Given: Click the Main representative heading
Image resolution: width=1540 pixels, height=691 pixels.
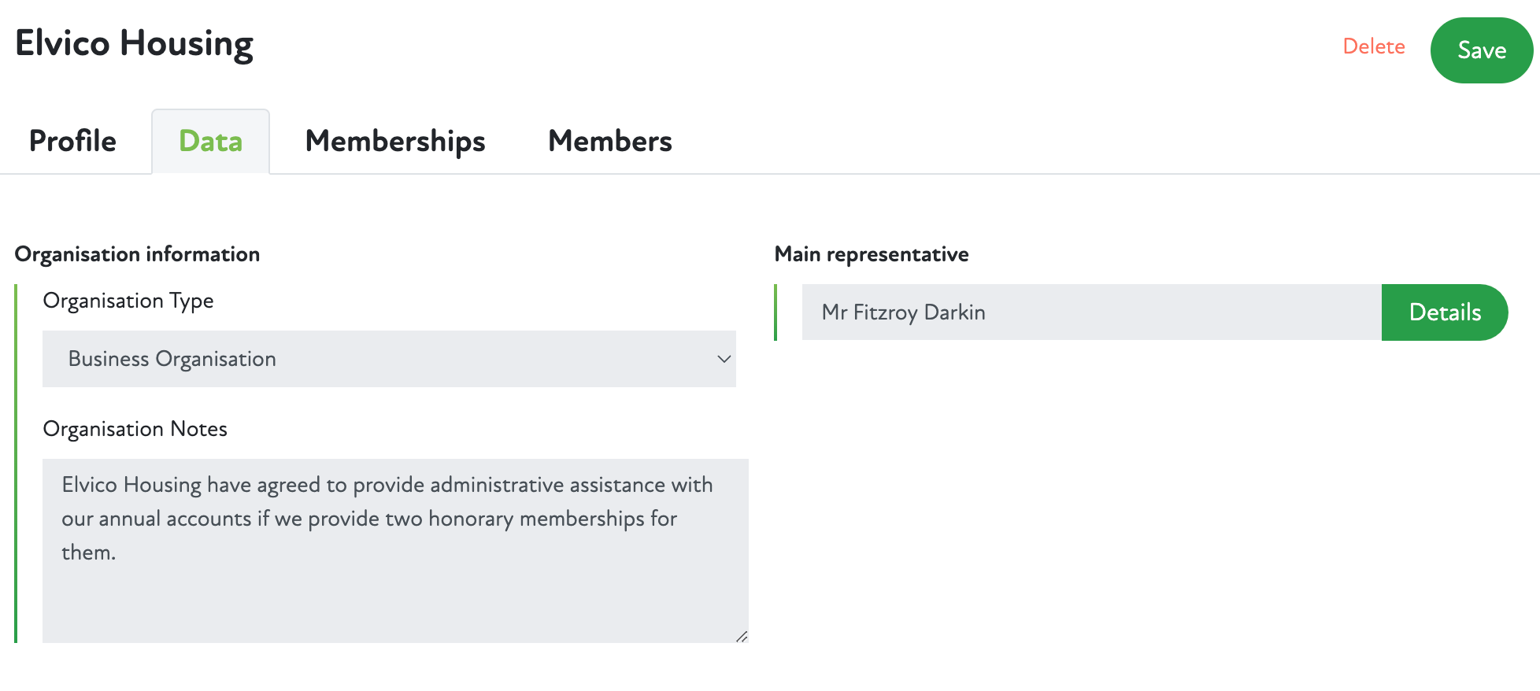Looking at the screenshot, I should (x=872, y=253).
